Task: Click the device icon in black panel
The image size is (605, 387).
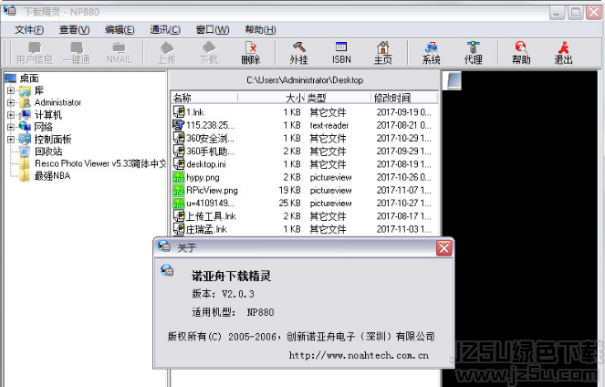Action: pos(454,80)
